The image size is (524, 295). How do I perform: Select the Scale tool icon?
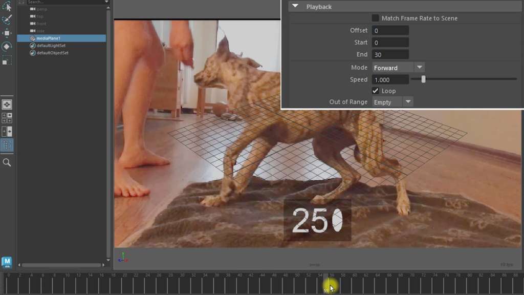pyautogui.click(x=7, y=60)
